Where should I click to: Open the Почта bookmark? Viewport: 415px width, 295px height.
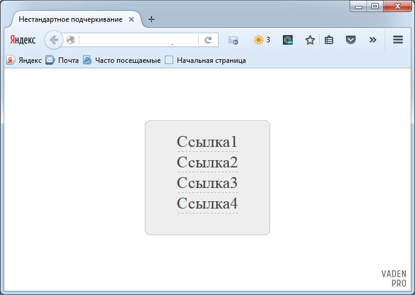pyautogui.click(x=62, y=60)
